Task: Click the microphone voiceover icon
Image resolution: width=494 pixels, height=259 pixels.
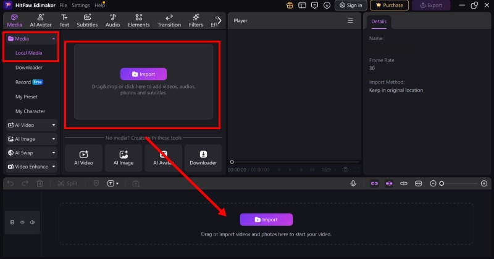Action: [353, 183]
